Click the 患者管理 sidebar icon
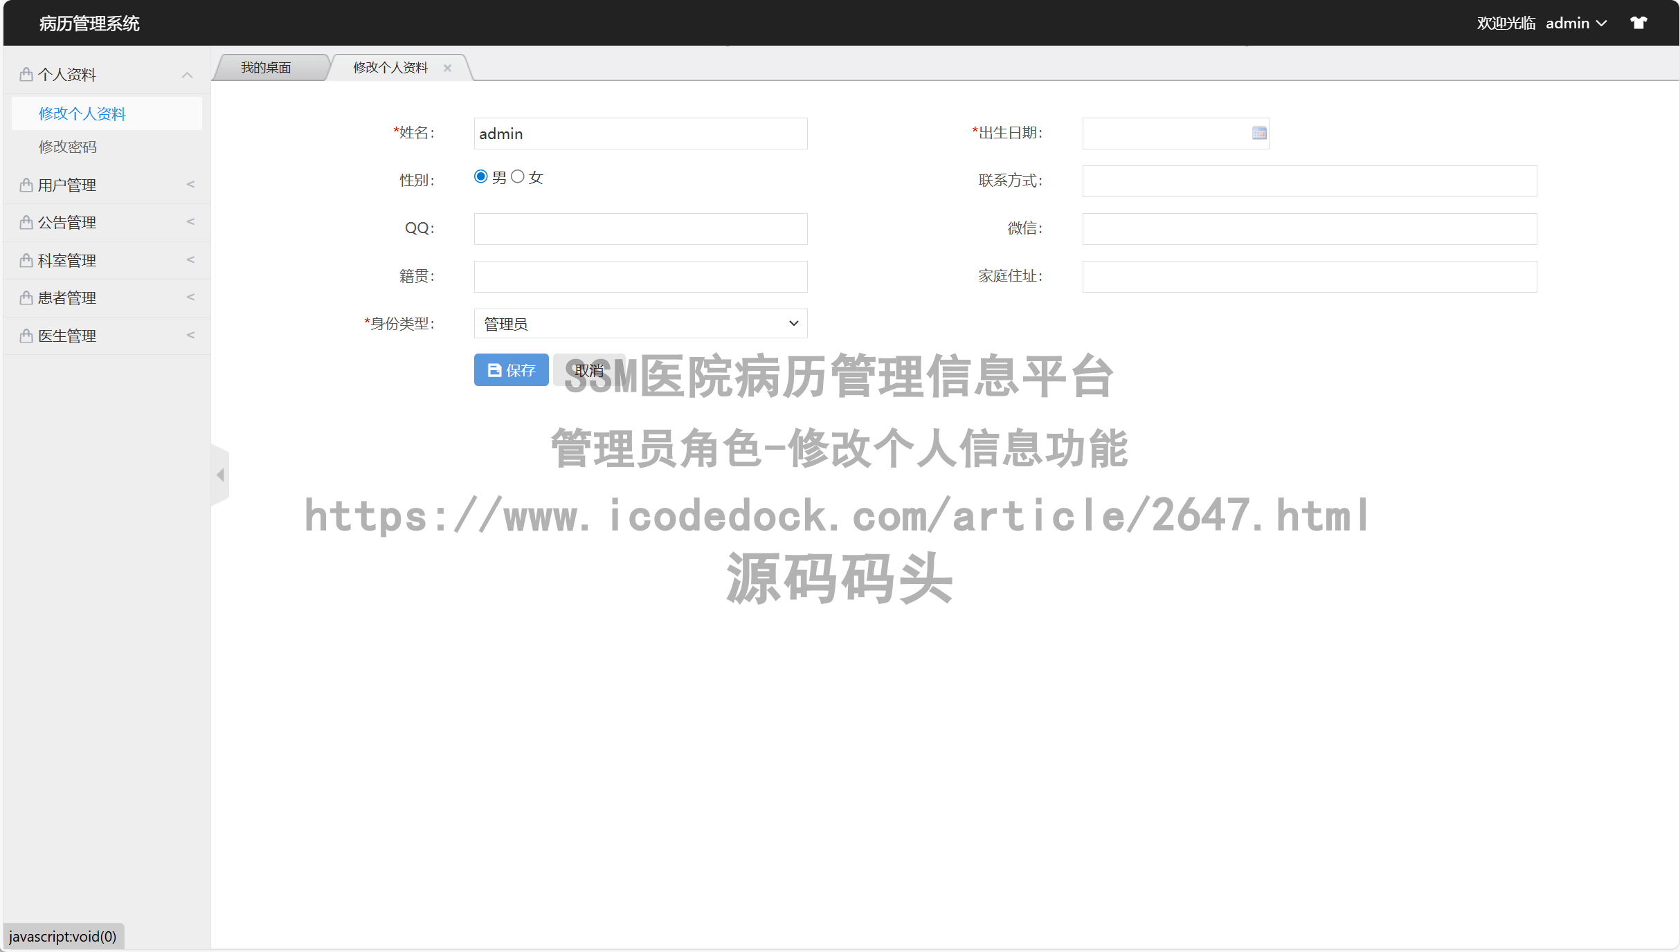Image resolution: width=1680 pixels, height=952 pixels. pos(25,297)
